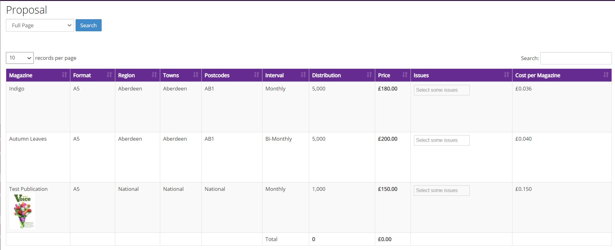The width and height of the screenshot is (615, 250).
Task: Click the blue Search button
Action: coord(89,25)
